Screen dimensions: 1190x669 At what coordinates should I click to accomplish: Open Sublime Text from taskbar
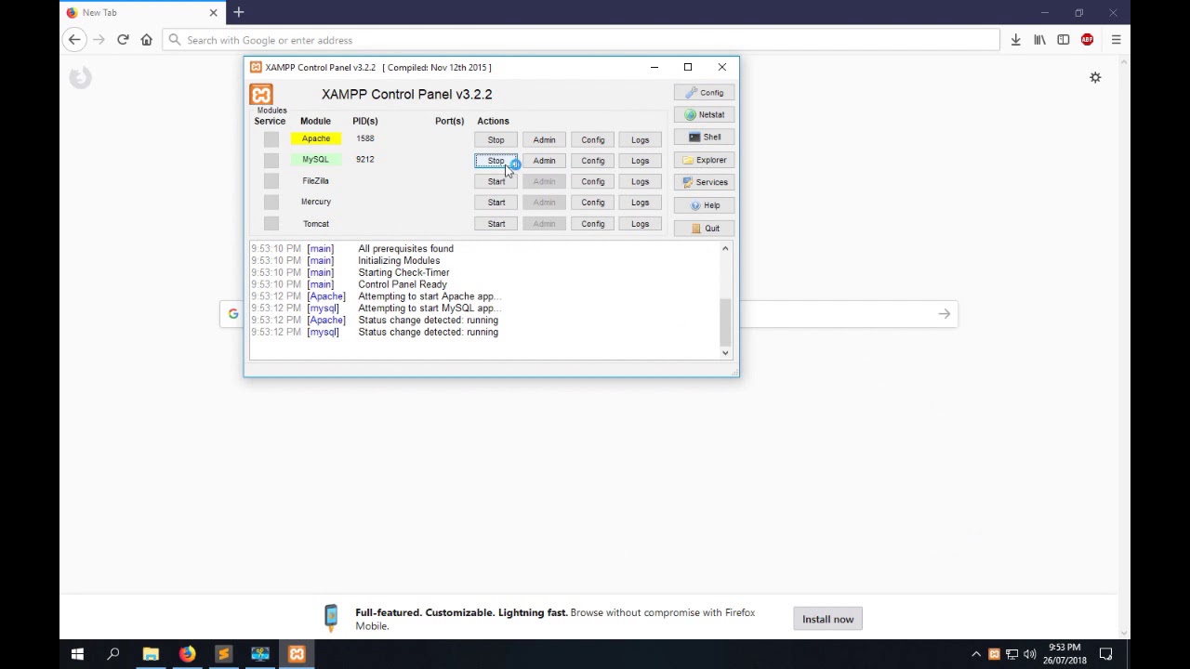coord(223,654)
